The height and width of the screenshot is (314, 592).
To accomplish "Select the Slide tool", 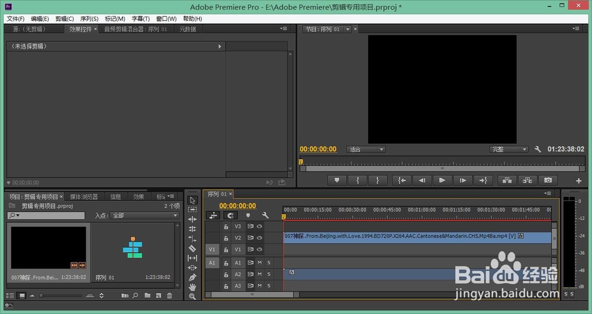I will pos(192,268).
